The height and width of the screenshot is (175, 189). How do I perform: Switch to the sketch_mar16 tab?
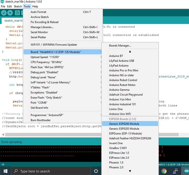(x=12, y=21)
